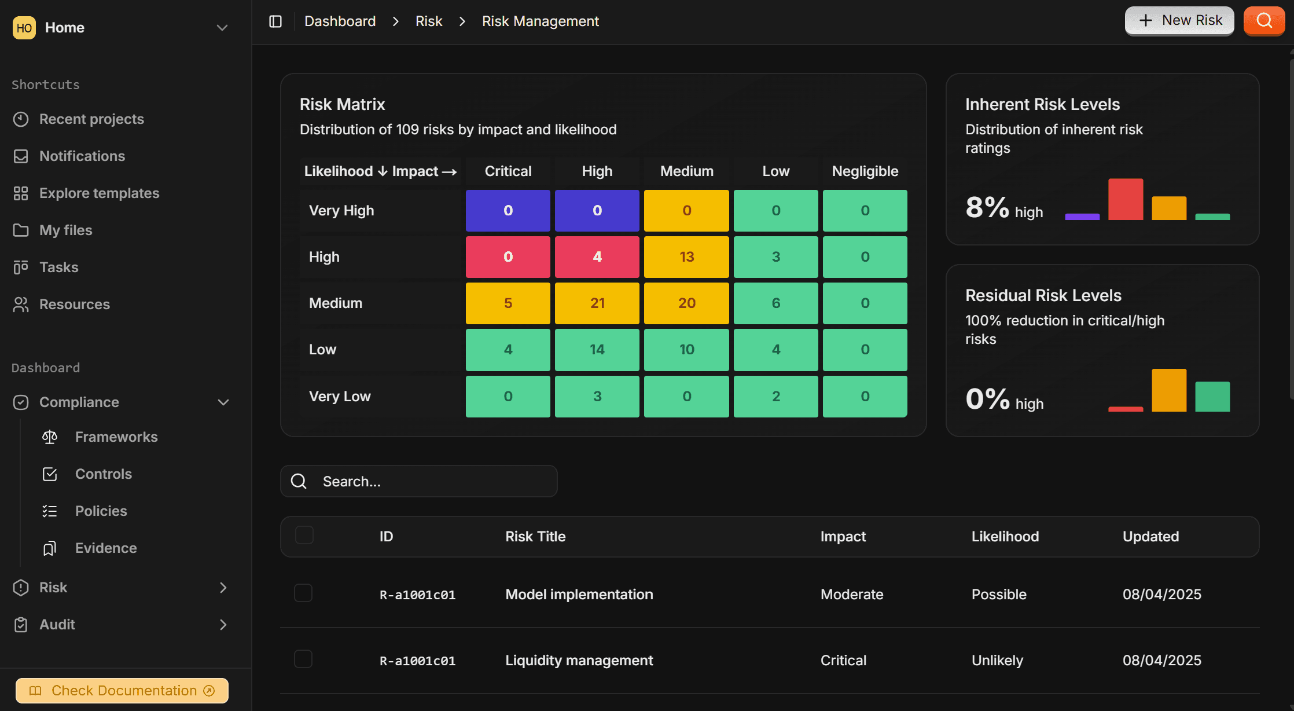Select the Frameworks scales icon
The image size is (1294, 711).
[x=50, y=437]
